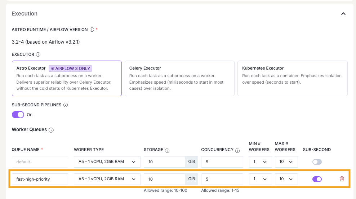
Task: Edit concurrency field of fast-high-priority queue
Action: pos(222,179)
